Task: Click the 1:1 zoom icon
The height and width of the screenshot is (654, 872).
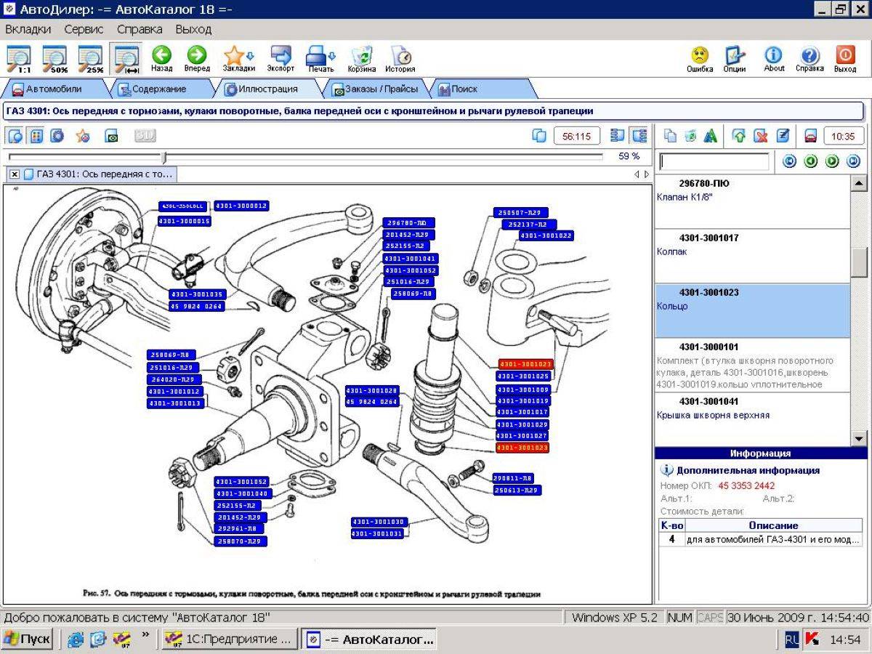Action: point(19,59)
